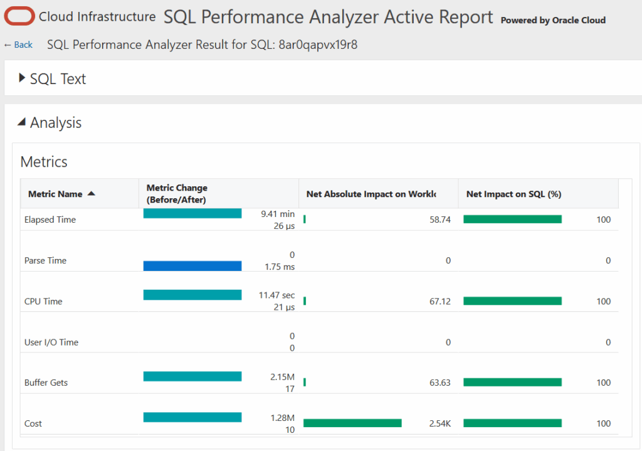
Task: Click the Oracle red oval logo
Action: click(19, 17)
